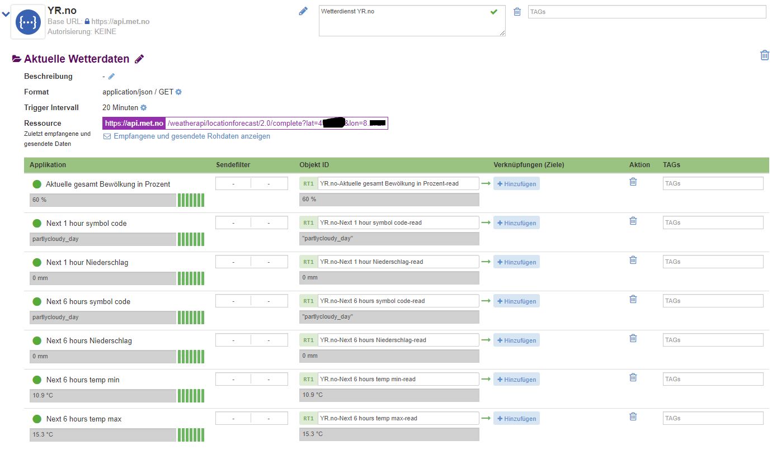Click Hinzufügen for Next 1 hour Niederschlag
Viewport: 772px width, 450px height.
516,262
